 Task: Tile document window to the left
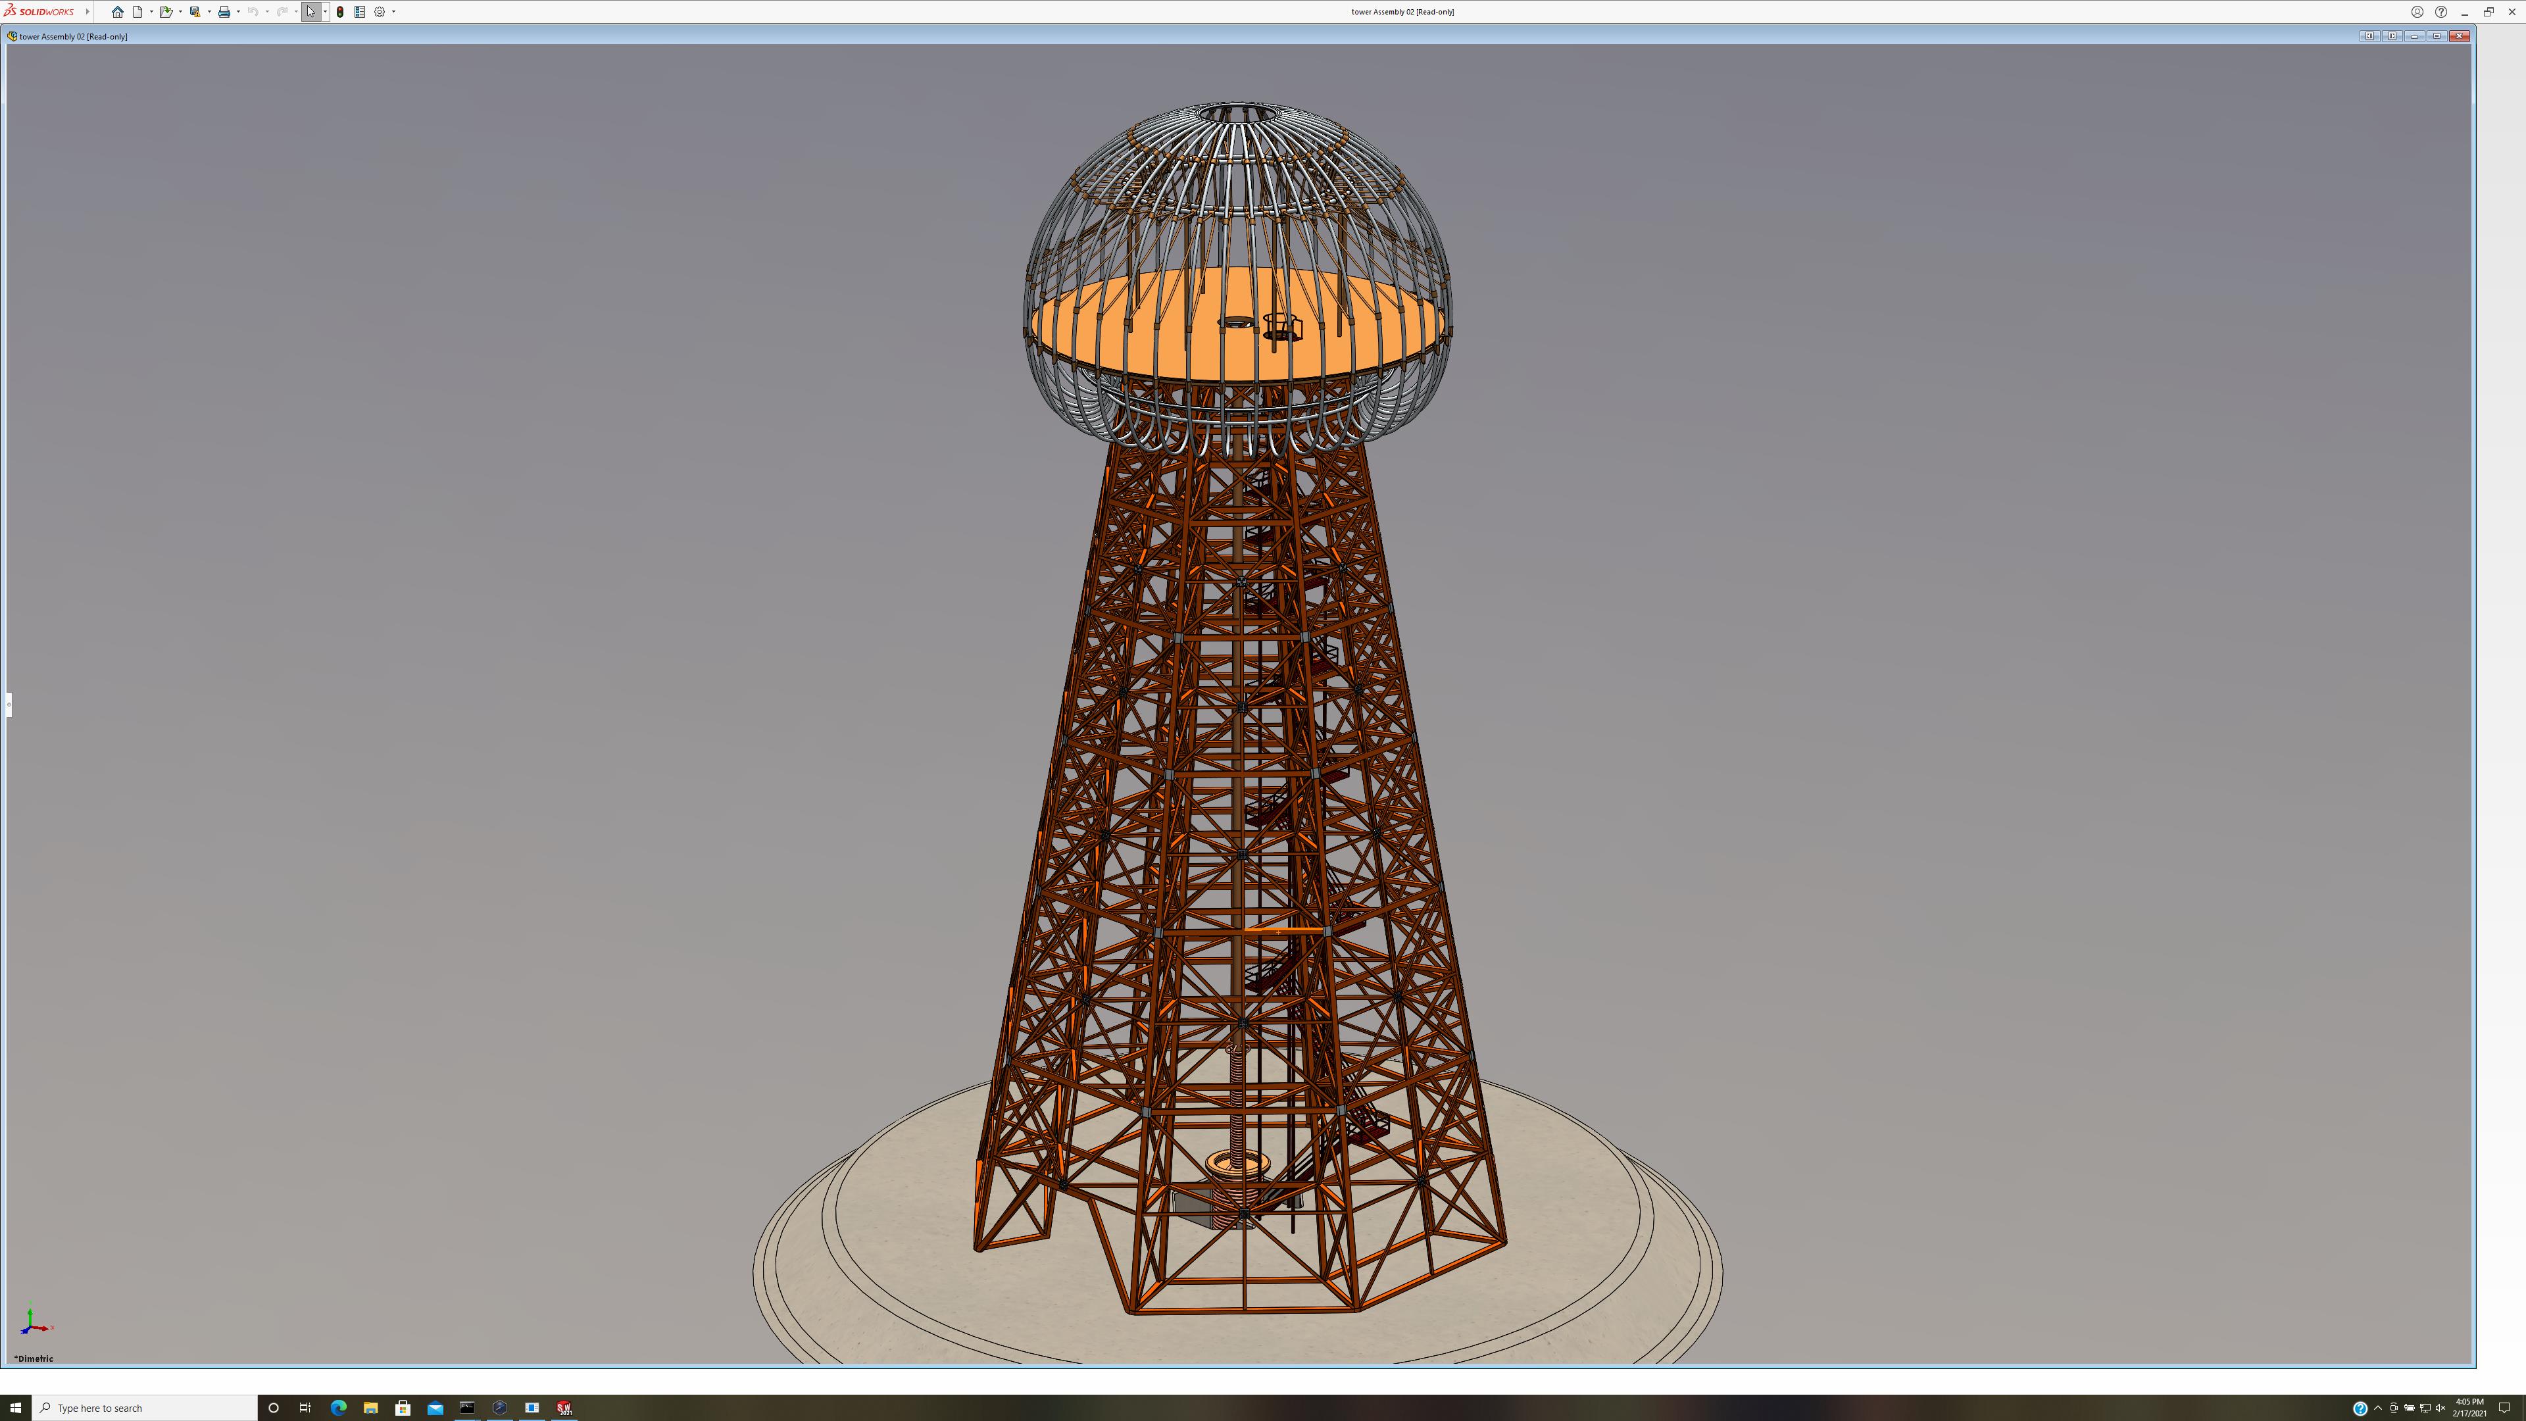click(2369, 36)
